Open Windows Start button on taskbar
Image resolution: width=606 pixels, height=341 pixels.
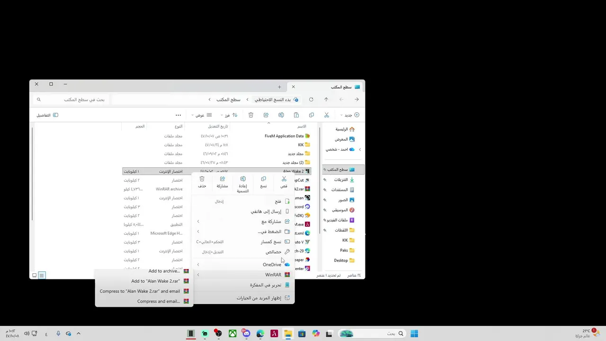pyautogui.click(x=414, y=333)
